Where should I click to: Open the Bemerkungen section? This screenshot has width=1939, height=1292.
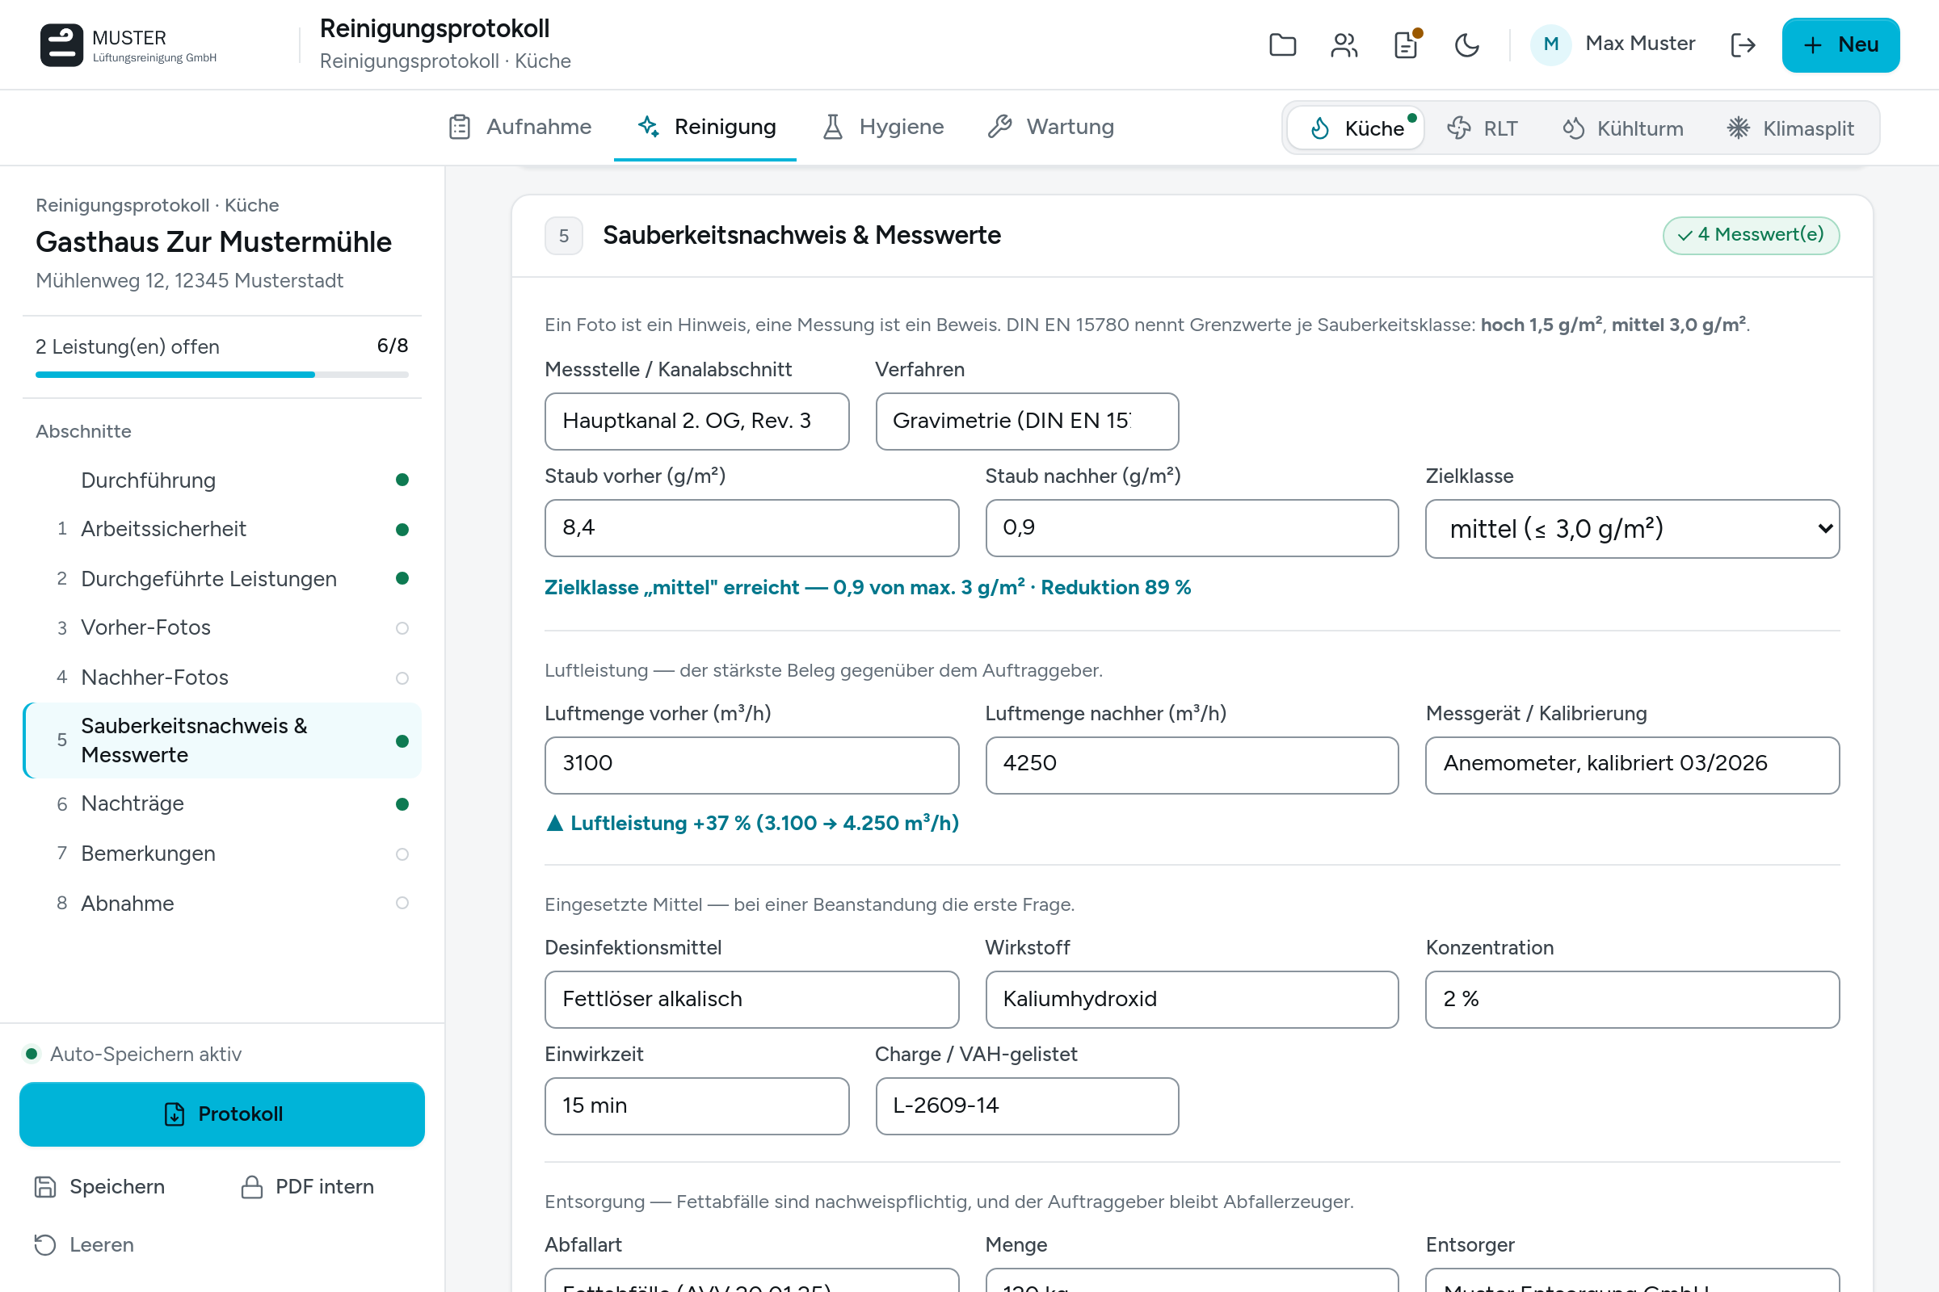pyautogui.click(x=223, y=854)
